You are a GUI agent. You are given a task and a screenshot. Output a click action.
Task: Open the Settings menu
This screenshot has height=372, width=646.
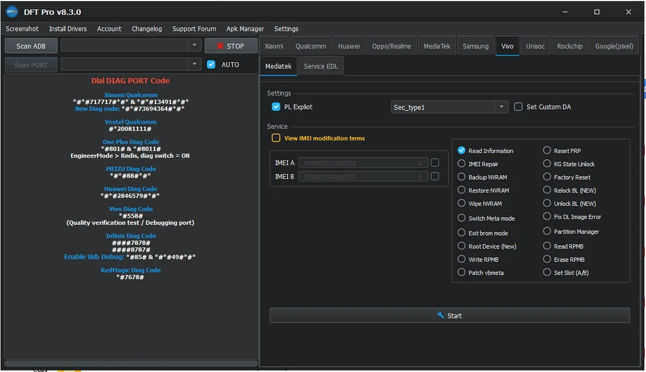tap(287, 29)
